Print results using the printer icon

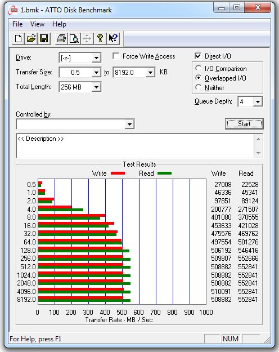[x=61, y=39]
